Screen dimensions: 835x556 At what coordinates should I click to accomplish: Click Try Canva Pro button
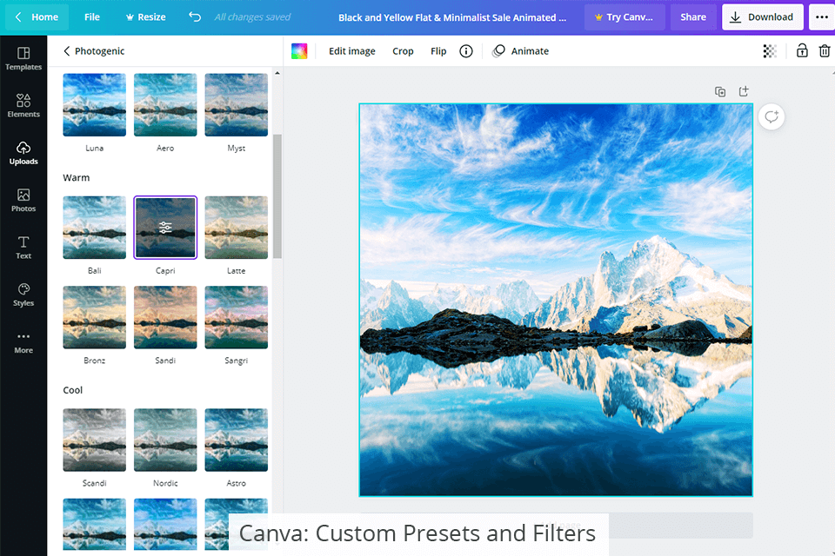pyautogui.click(x=625, y=17)
